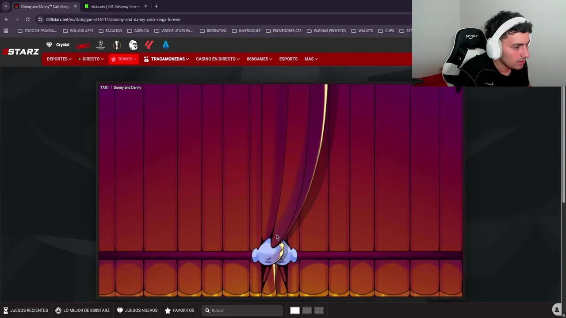Click the Buscar search field

(242, 310)
